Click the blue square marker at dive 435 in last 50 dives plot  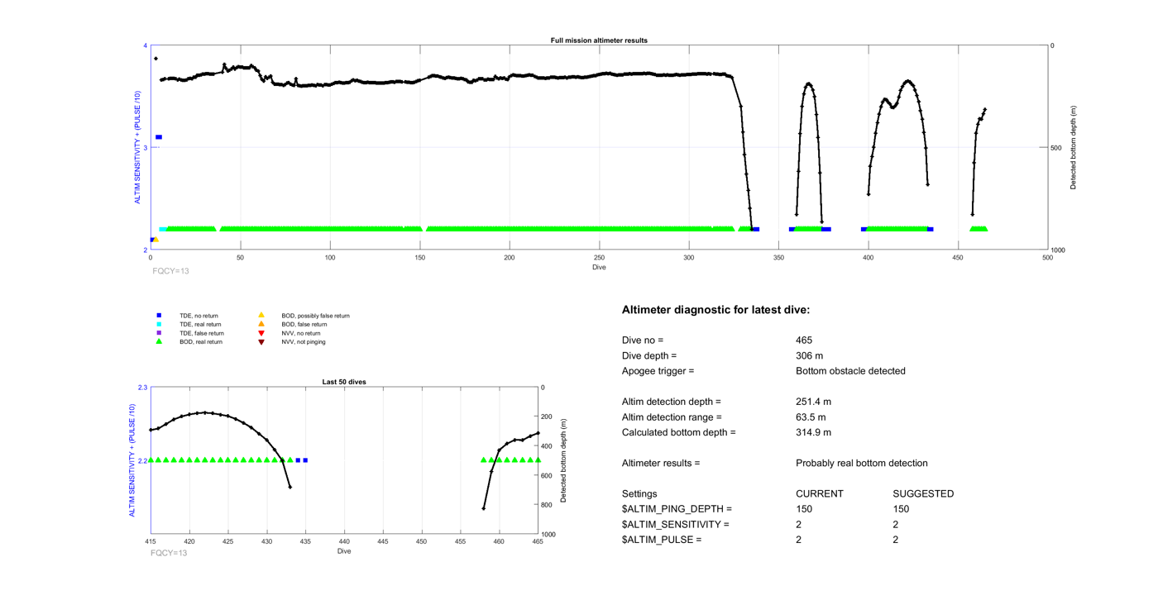coord(305,460)
